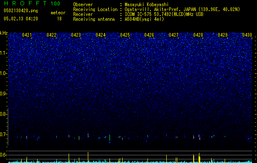Select the meteor count 18
Viewport: 257px width, 163px height.
click(x=59, y=19)
